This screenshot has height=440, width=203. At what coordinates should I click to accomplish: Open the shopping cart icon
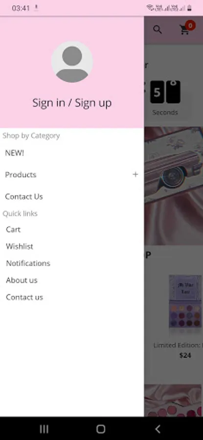[184, 30]
